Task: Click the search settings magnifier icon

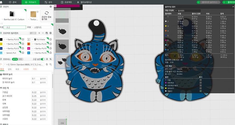Action: pos(51,64)
